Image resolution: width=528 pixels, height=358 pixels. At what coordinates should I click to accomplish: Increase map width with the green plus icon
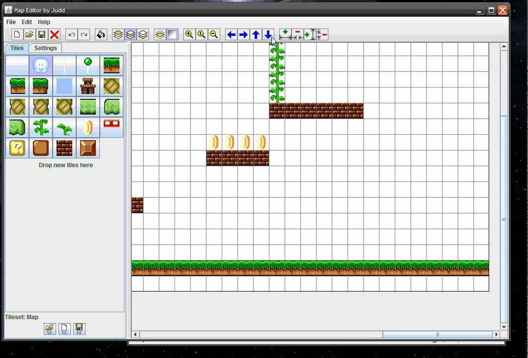tap(285, 34)
